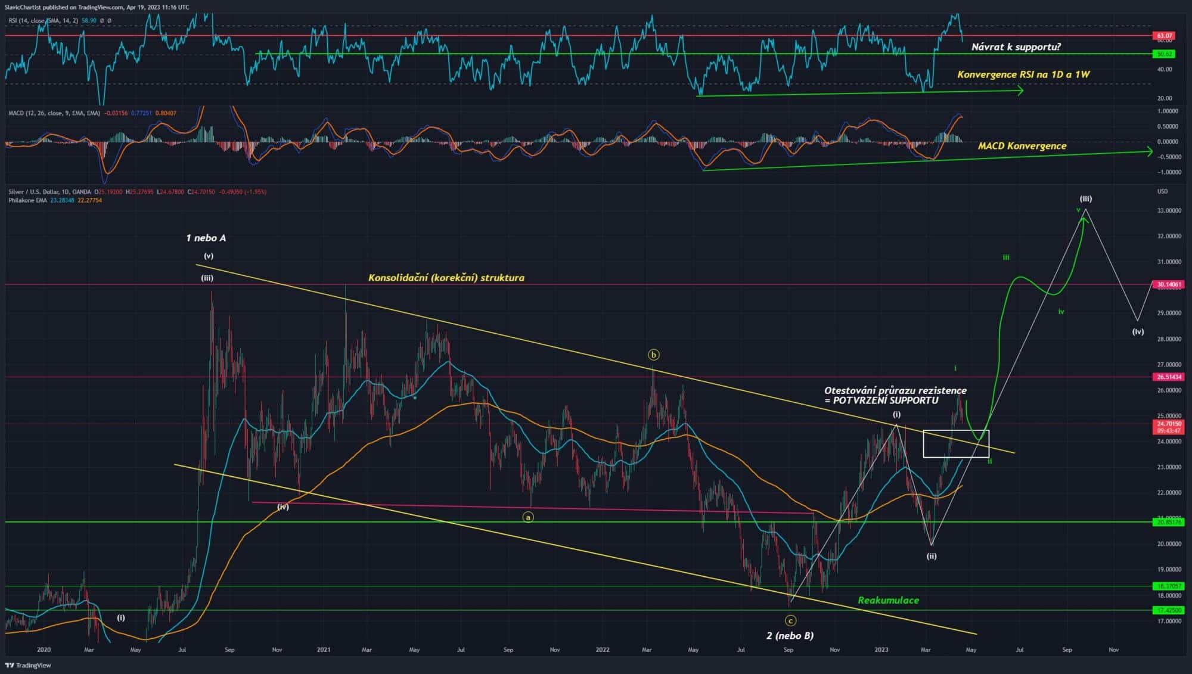Select the red 63.07 RSI level label
Image resolution: width=1192 pixels, height=674 pixels.
click(x=1165, y=36)
